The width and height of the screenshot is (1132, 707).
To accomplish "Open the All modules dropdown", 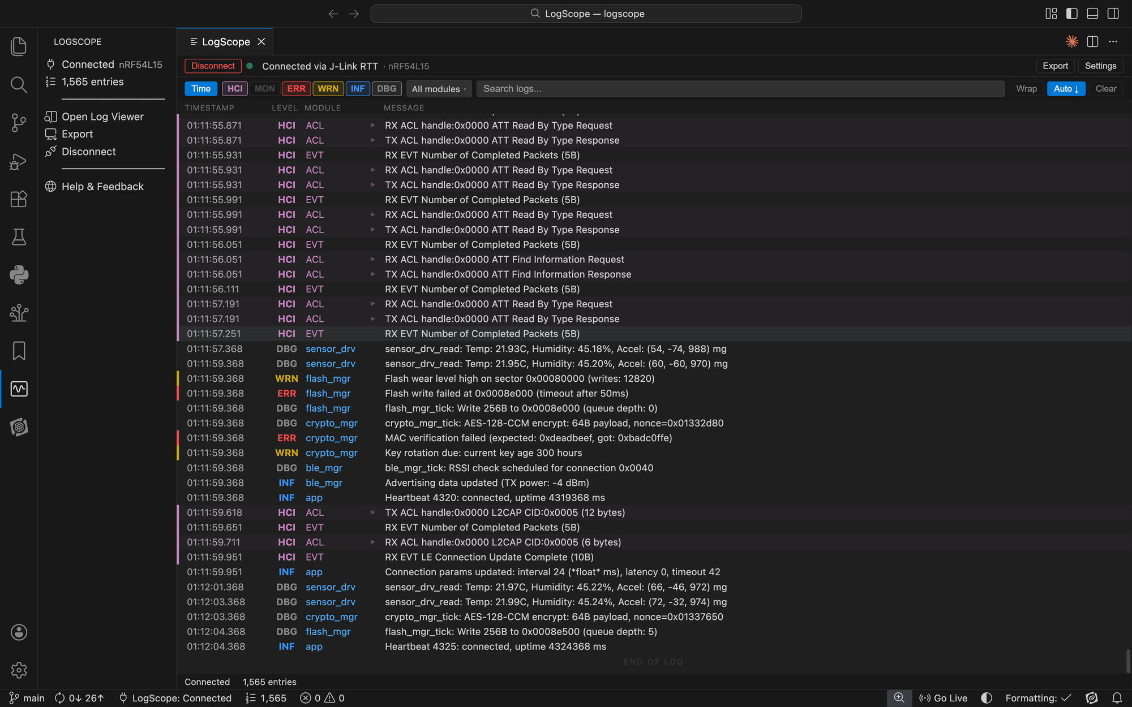I will [439, 89].
